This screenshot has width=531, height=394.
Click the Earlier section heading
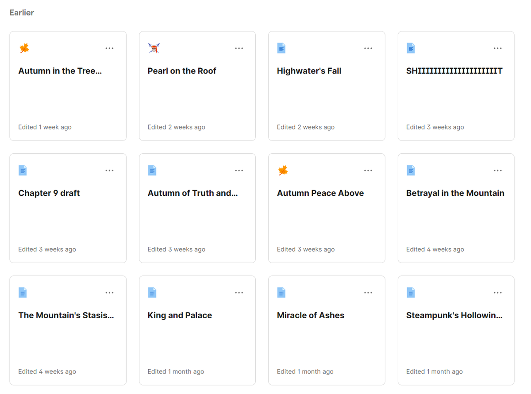click(22, 12)
